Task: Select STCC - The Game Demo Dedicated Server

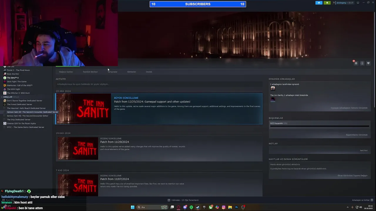Action: click(26, 127)
